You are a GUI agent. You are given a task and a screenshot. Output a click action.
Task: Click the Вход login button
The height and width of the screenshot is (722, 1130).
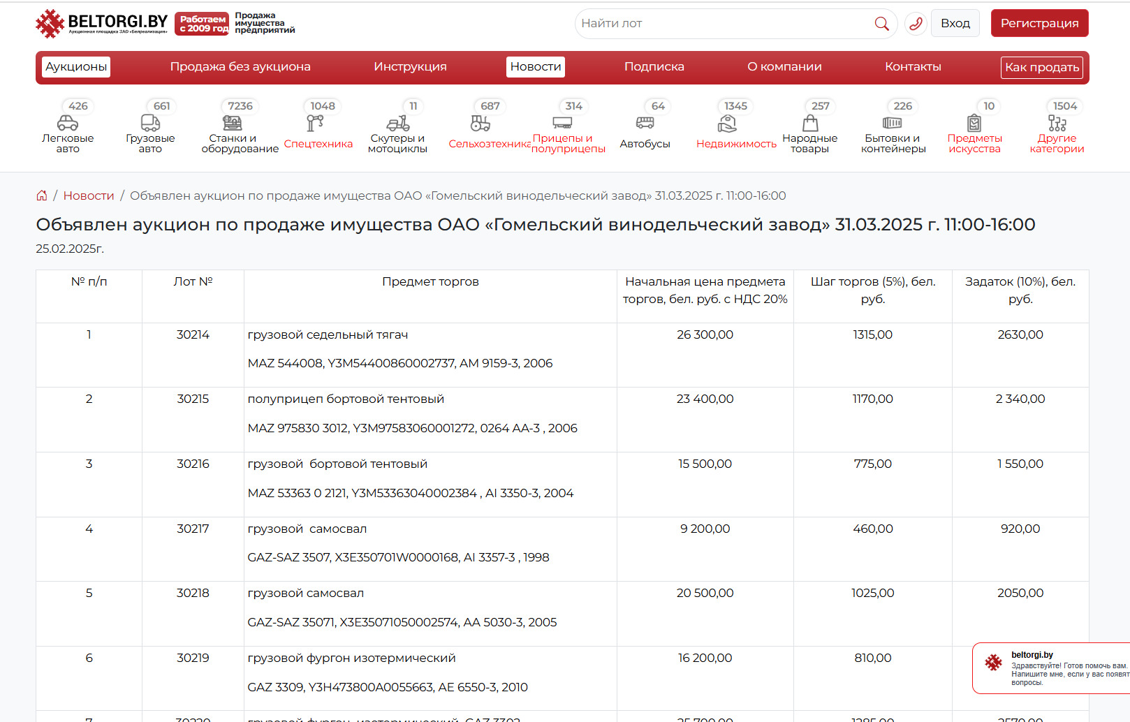click(x=955, y=23)
